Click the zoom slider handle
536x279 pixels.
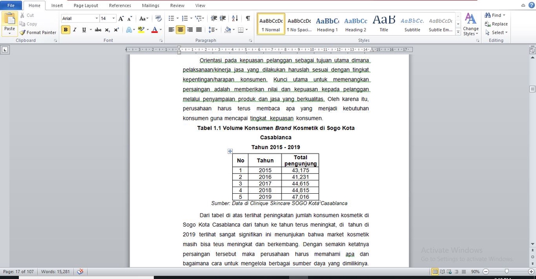[506, 272]
